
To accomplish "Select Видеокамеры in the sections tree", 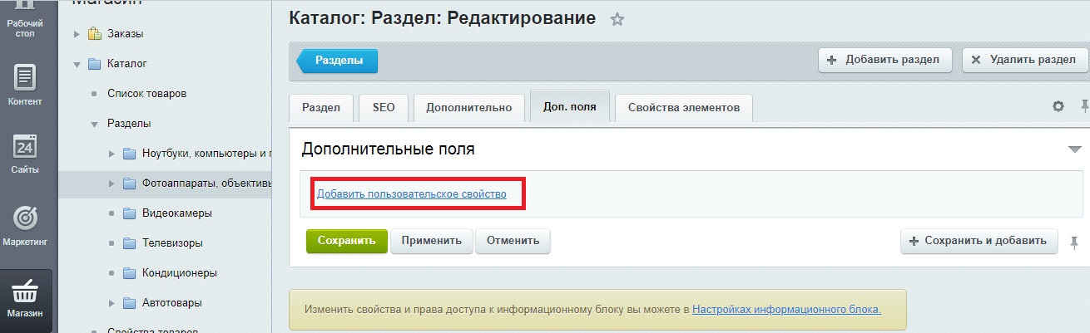I will coord(176,213).
